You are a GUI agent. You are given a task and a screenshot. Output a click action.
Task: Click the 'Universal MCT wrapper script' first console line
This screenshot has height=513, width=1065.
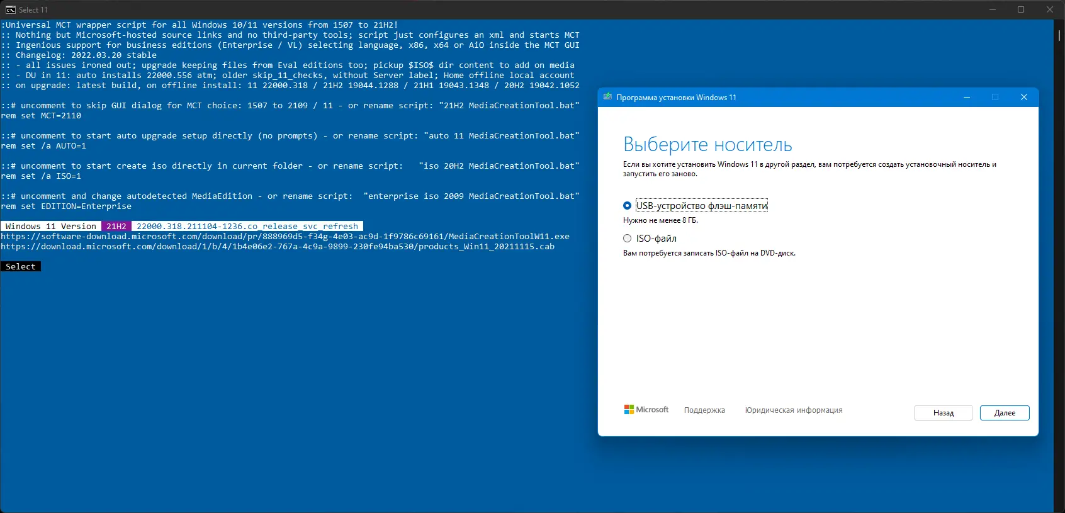pyautogui.click(x=200, y=25)
